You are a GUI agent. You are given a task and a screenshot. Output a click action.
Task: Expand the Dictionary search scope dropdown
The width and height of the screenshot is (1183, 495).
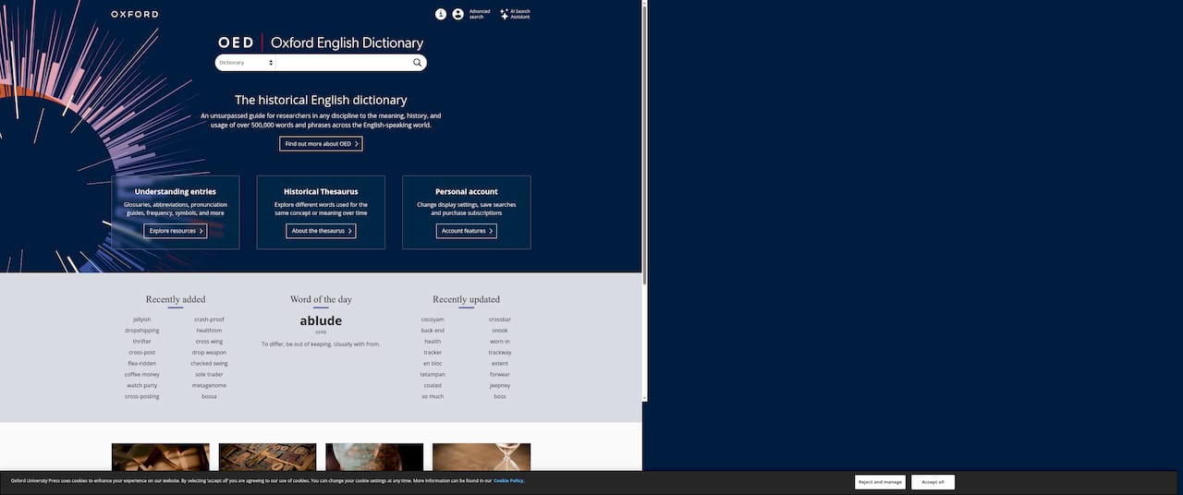coord(246,63)
